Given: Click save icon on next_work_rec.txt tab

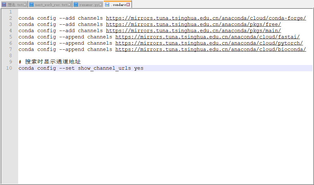Looking at the screenshot, I should coord(32,5).
